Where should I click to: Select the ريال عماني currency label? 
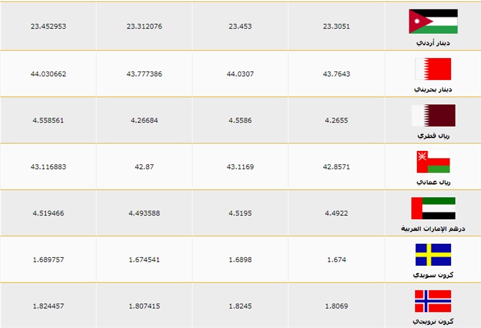pyautogui.click(x=433, y=182)
